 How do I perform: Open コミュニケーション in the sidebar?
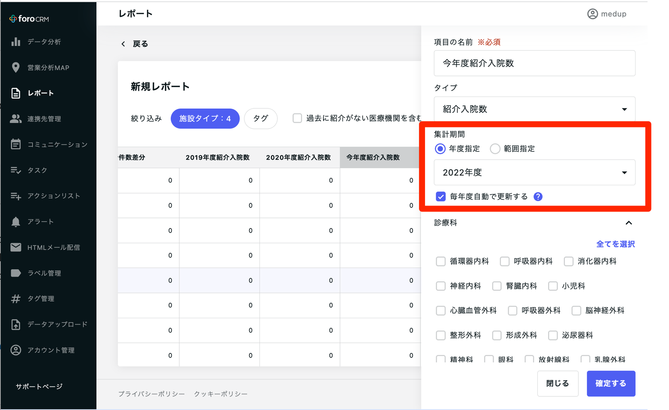coord(57,145)
